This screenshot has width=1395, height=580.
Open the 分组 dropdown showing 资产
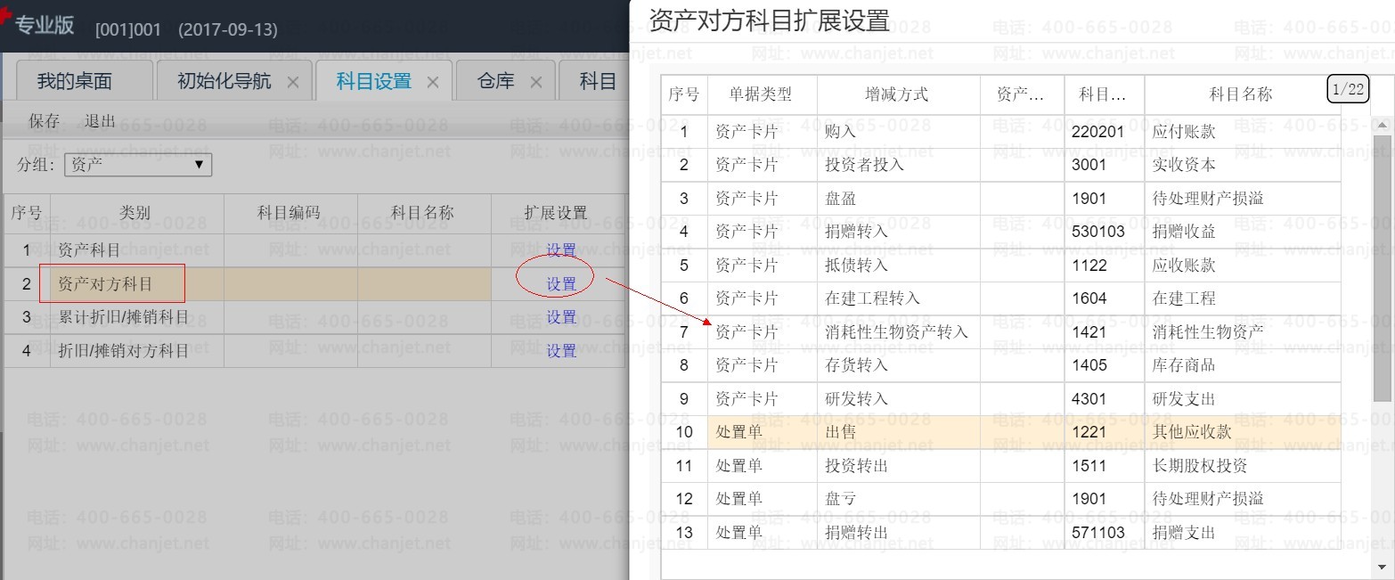coord(138,164)
